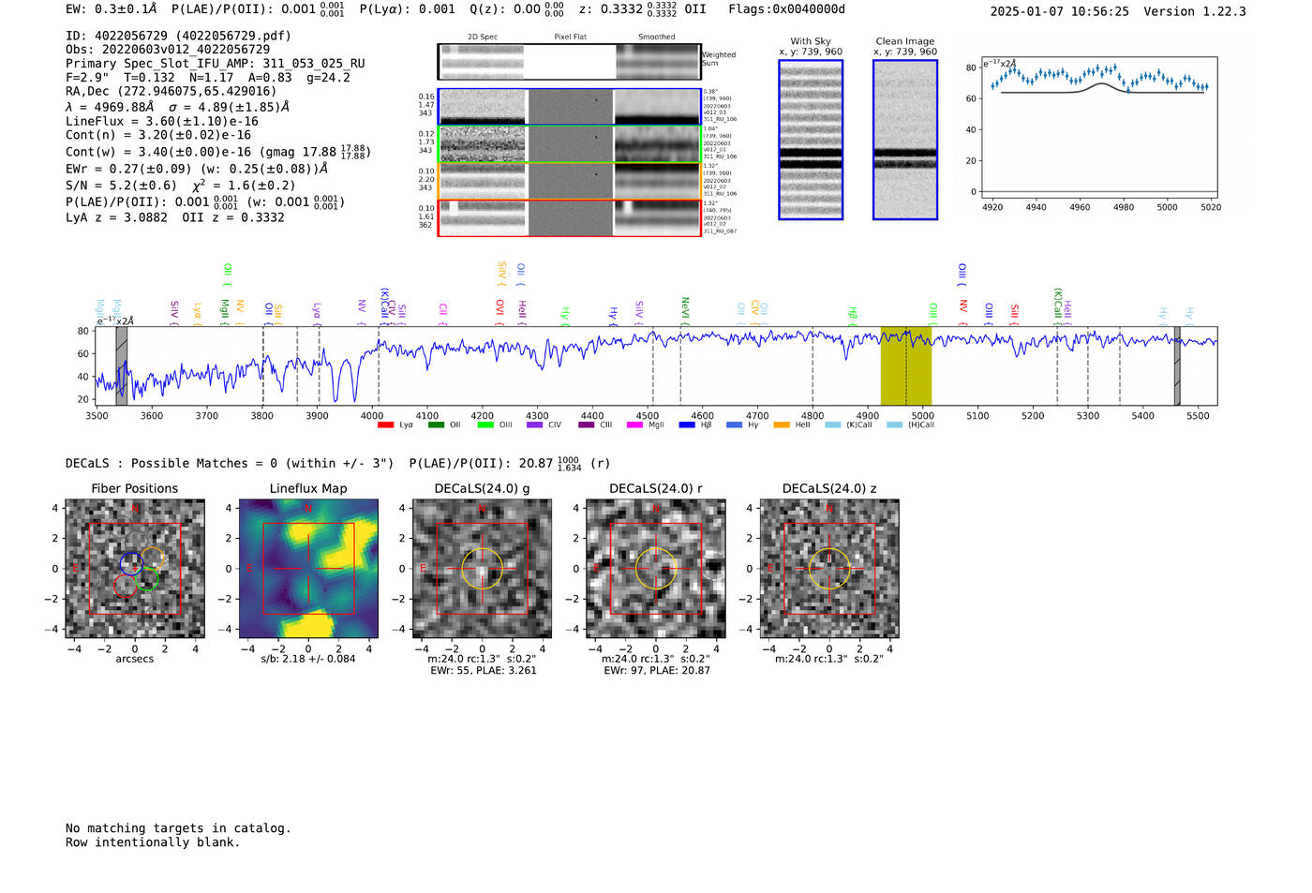Click the blue fiber circle in Fiber Positions
The image size is (1312, 893).
coord(132,563)
